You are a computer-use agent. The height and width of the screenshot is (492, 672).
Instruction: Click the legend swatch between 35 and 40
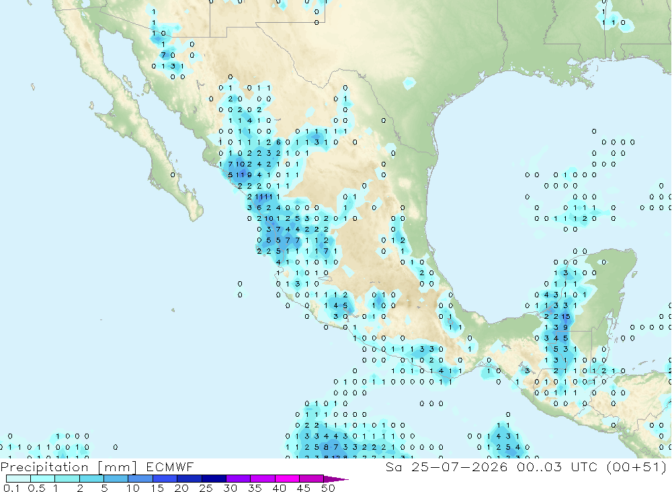click(263, 479)
